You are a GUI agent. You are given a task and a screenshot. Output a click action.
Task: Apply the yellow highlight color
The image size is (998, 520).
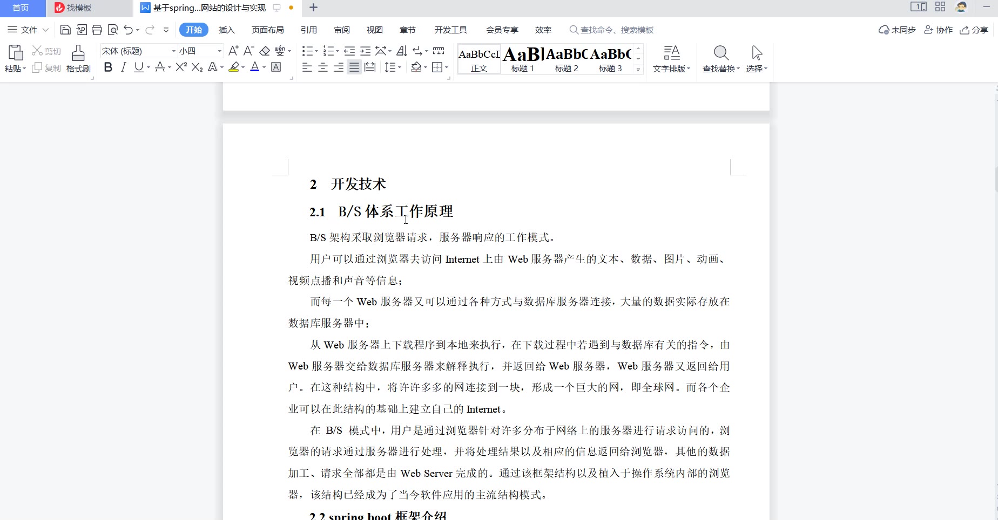234,67
